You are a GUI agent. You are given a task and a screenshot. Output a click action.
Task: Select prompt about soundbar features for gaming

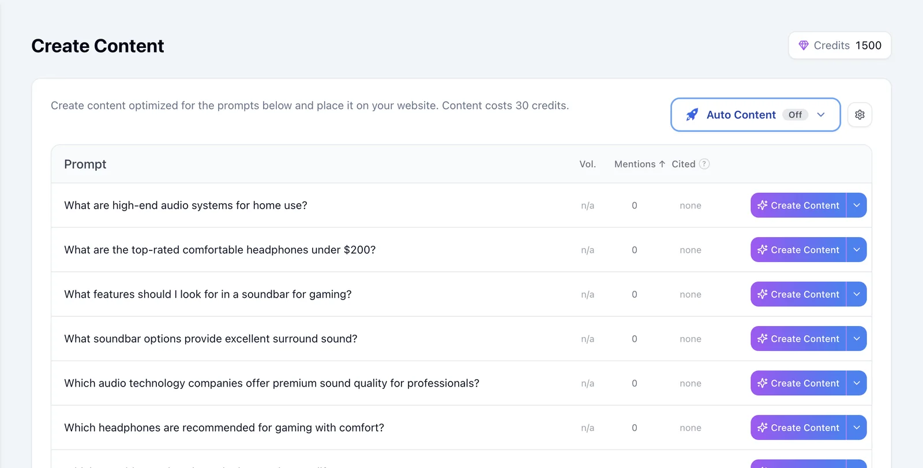(208, 294)
